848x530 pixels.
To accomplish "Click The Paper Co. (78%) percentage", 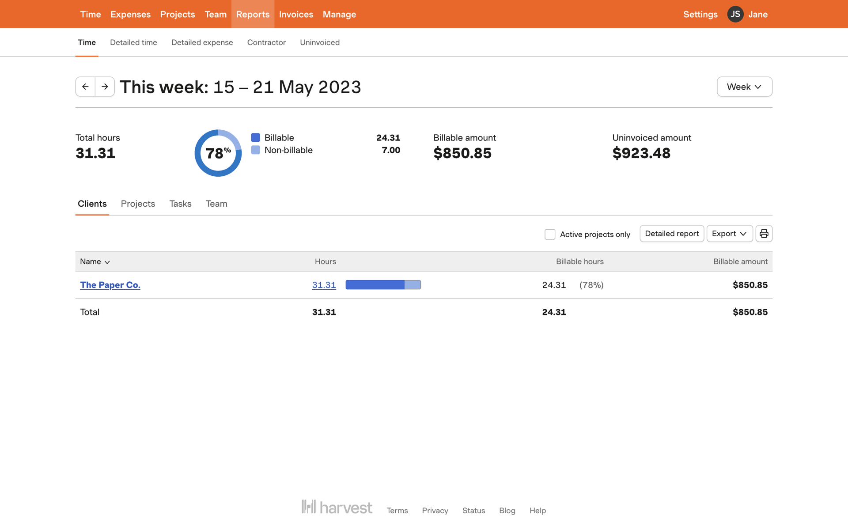I will tap(591, 285).
